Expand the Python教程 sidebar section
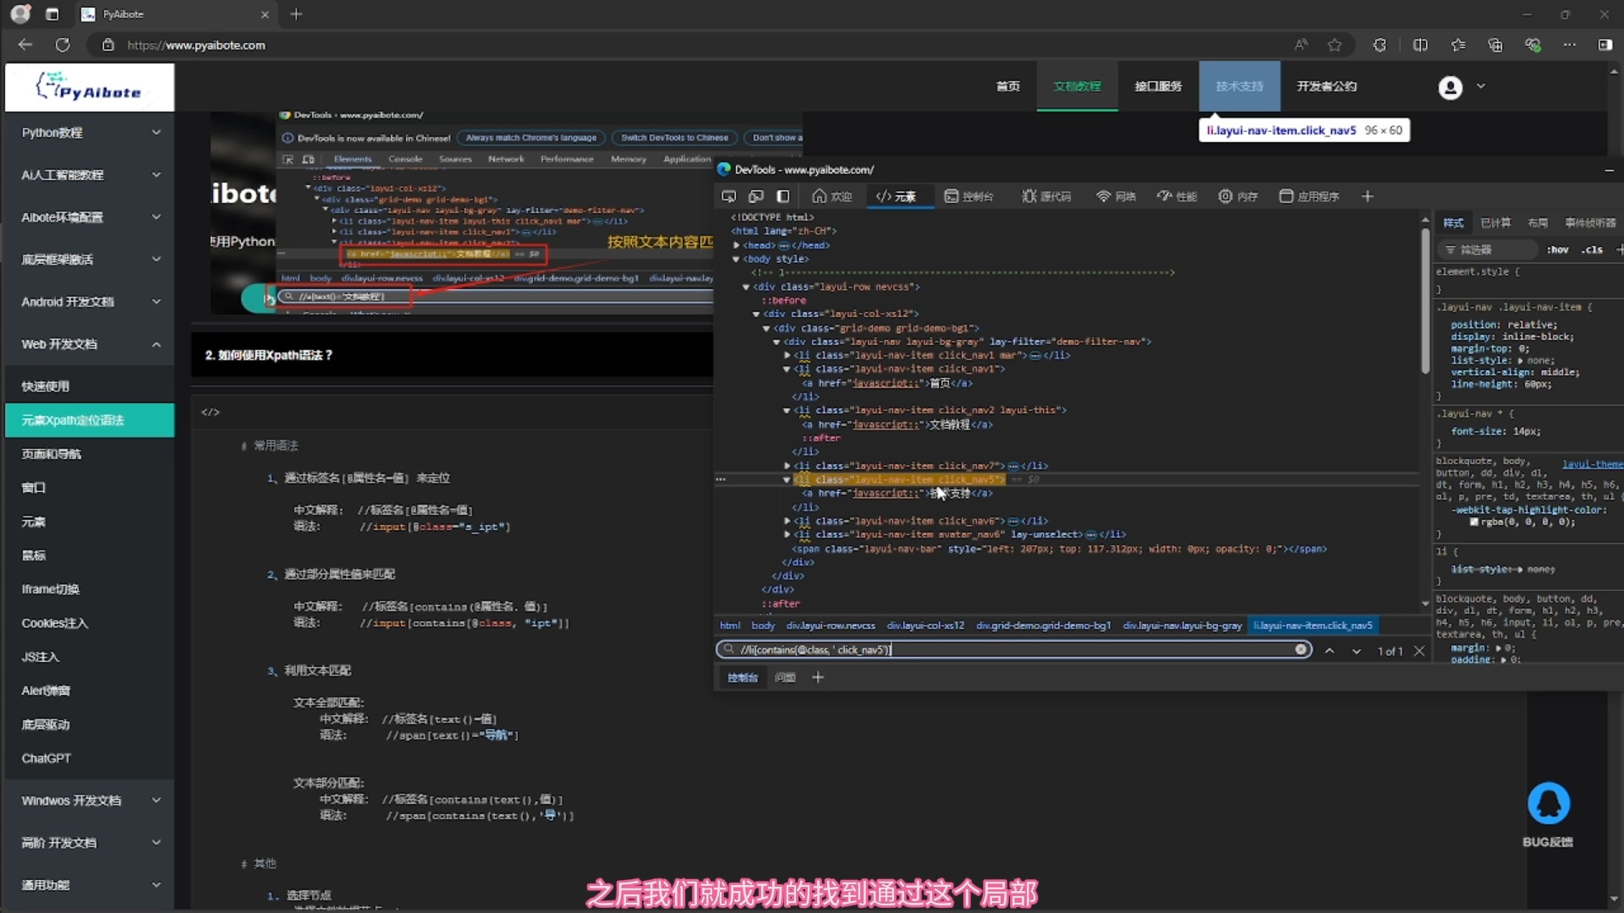The height and width of the screenshot is (913, 1624). (90, 133)
